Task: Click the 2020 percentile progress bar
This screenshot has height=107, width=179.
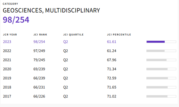Action: tap(161, 69)
